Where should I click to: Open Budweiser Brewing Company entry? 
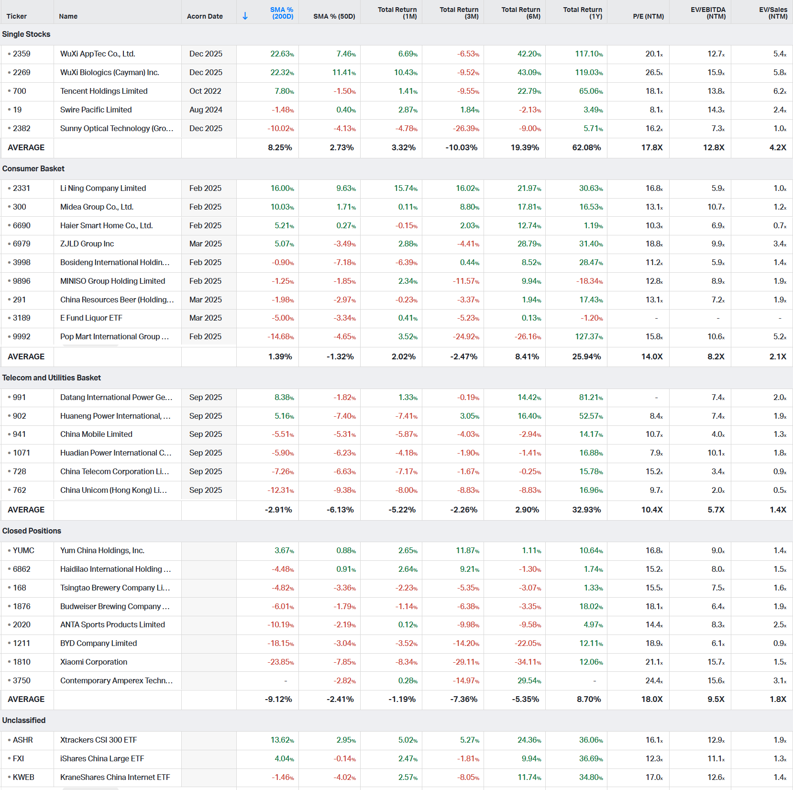(115, 607)
